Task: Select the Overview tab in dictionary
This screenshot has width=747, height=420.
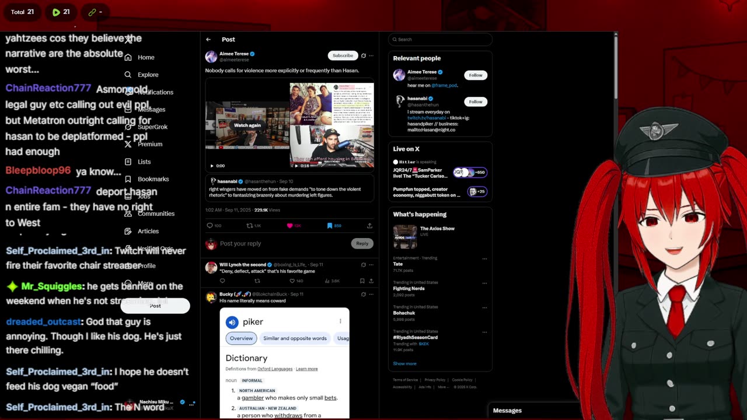Action: [x=241, y=338]
